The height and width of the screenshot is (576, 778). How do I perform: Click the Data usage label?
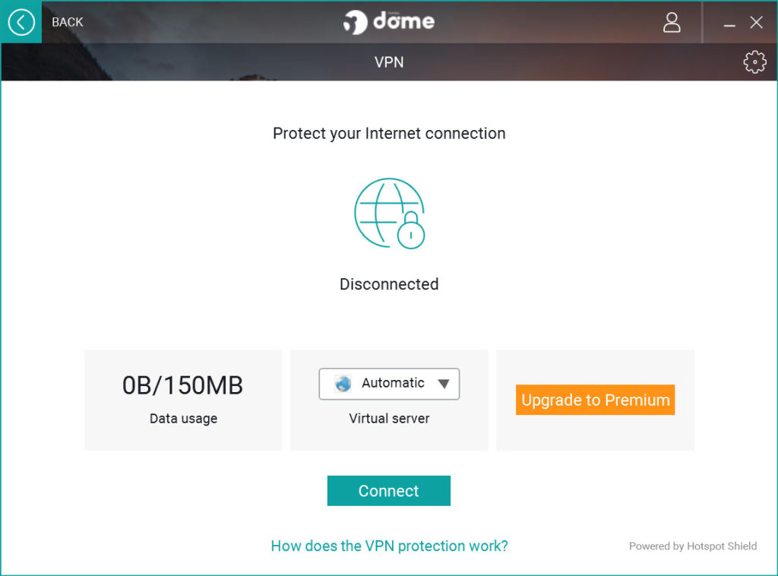183,419
